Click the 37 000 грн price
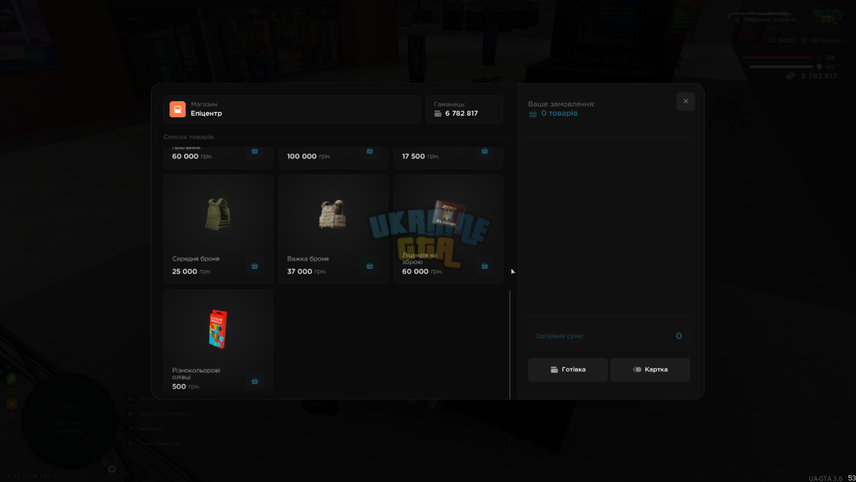 click(x=307, y=272)
